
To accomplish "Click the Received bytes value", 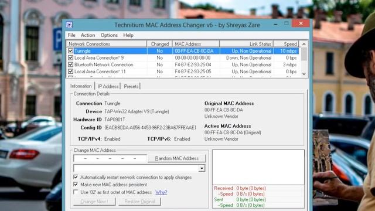I will tap(251, 188).
